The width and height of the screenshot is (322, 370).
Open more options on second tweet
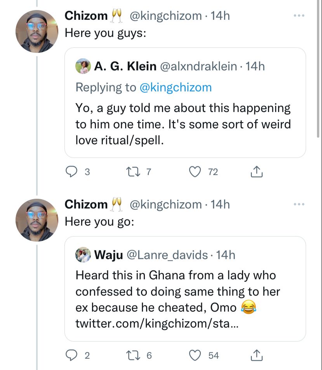[x=299, y=205]
